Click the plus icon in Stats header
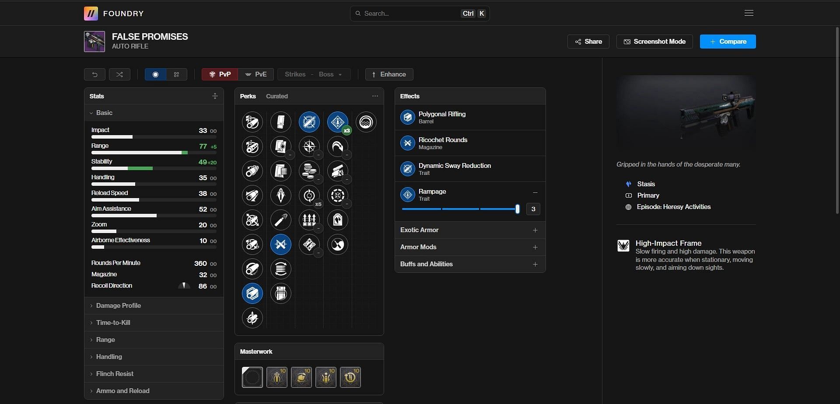The width and height of the screenshot is (840, 404). click(215, 96)
